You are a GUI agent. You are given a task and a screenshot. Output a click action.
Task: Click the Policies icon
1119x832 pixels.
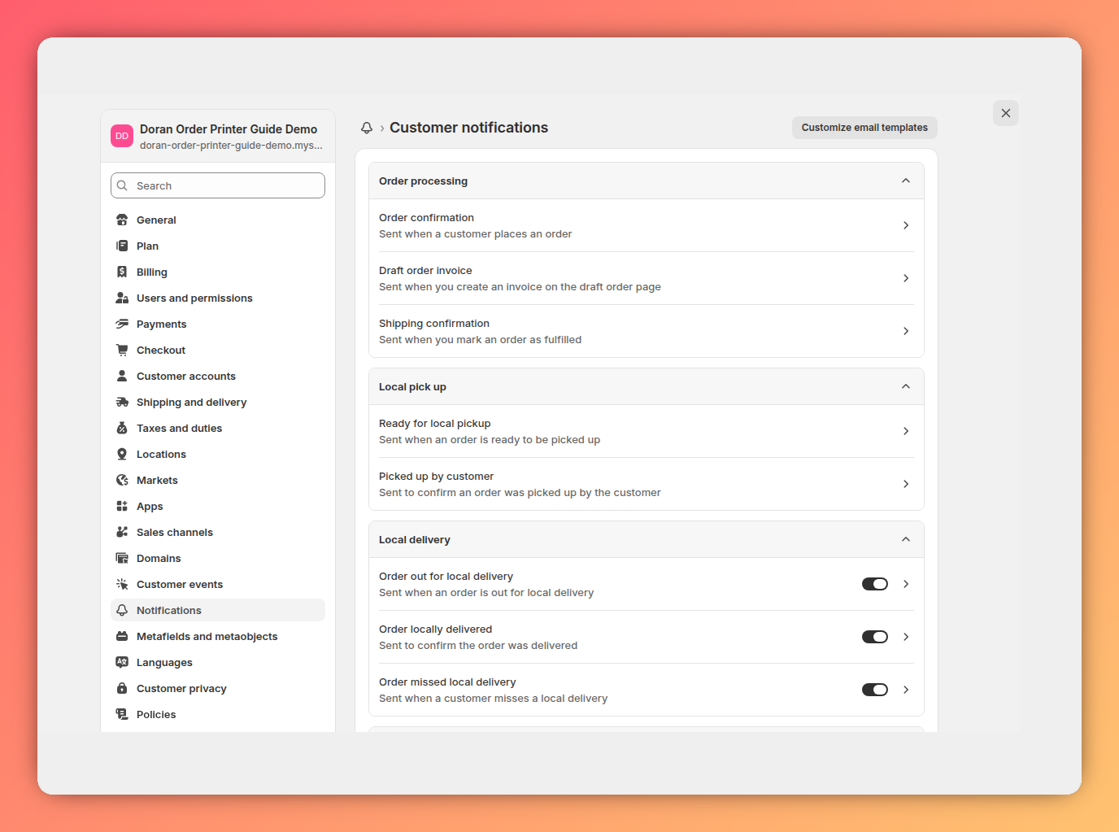[122, 714]
